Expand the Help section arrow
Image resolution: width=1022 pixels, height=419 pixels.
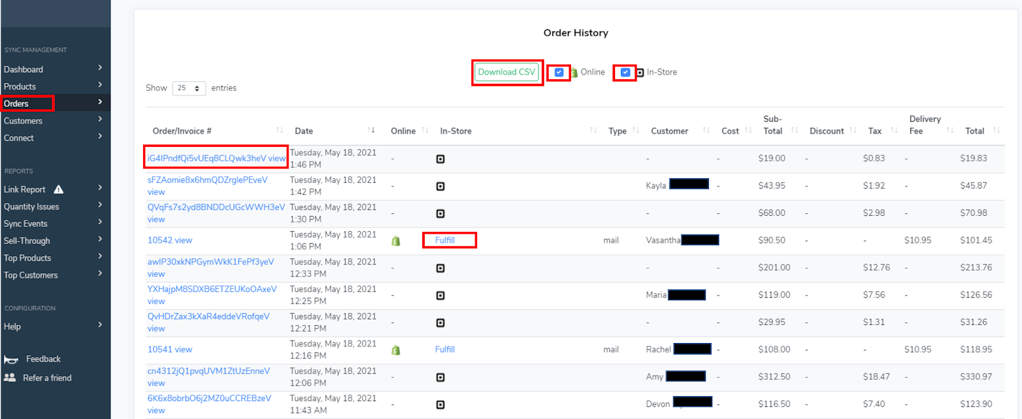[x=100, y=325]
